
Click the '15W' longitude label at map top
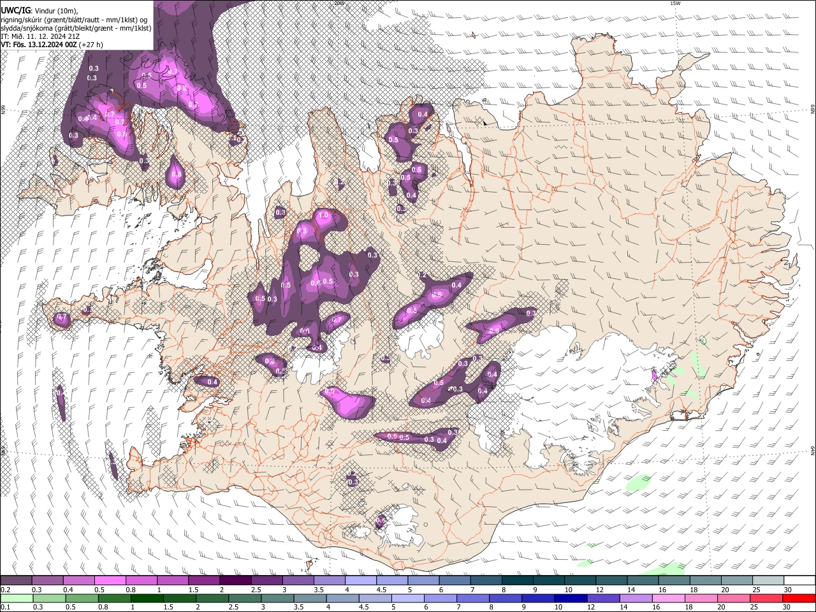click(x=675, y=3)
